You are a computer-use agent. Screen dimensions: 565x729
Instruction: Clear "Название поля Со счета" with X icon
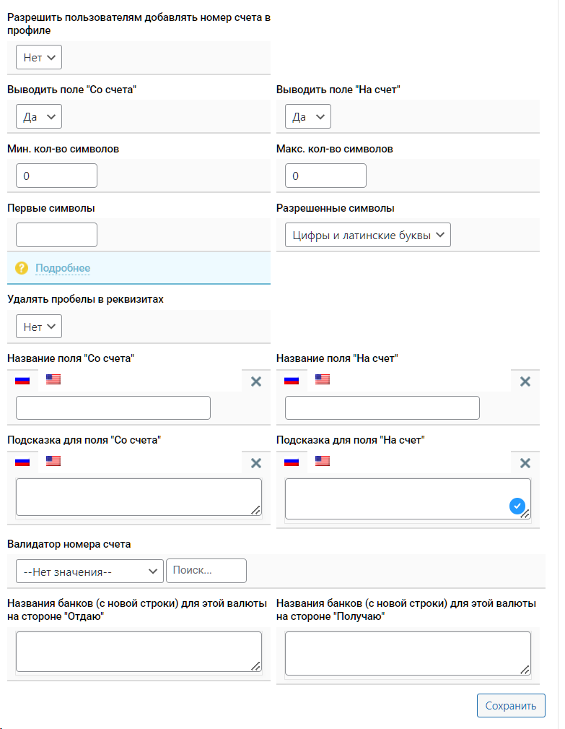[255, 381]
